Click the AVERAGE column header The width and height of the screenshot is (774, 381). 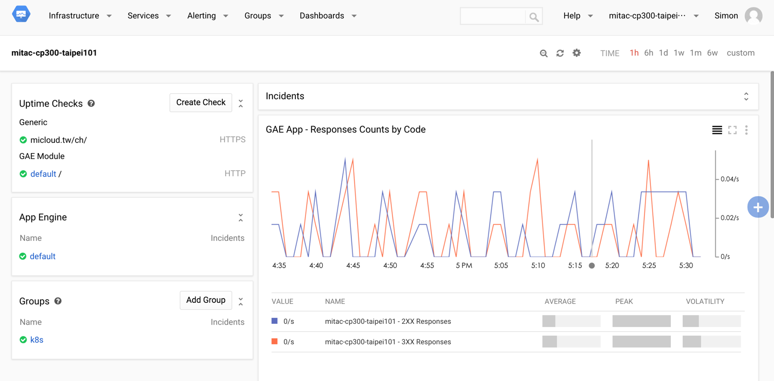click(x=560, y=302)
